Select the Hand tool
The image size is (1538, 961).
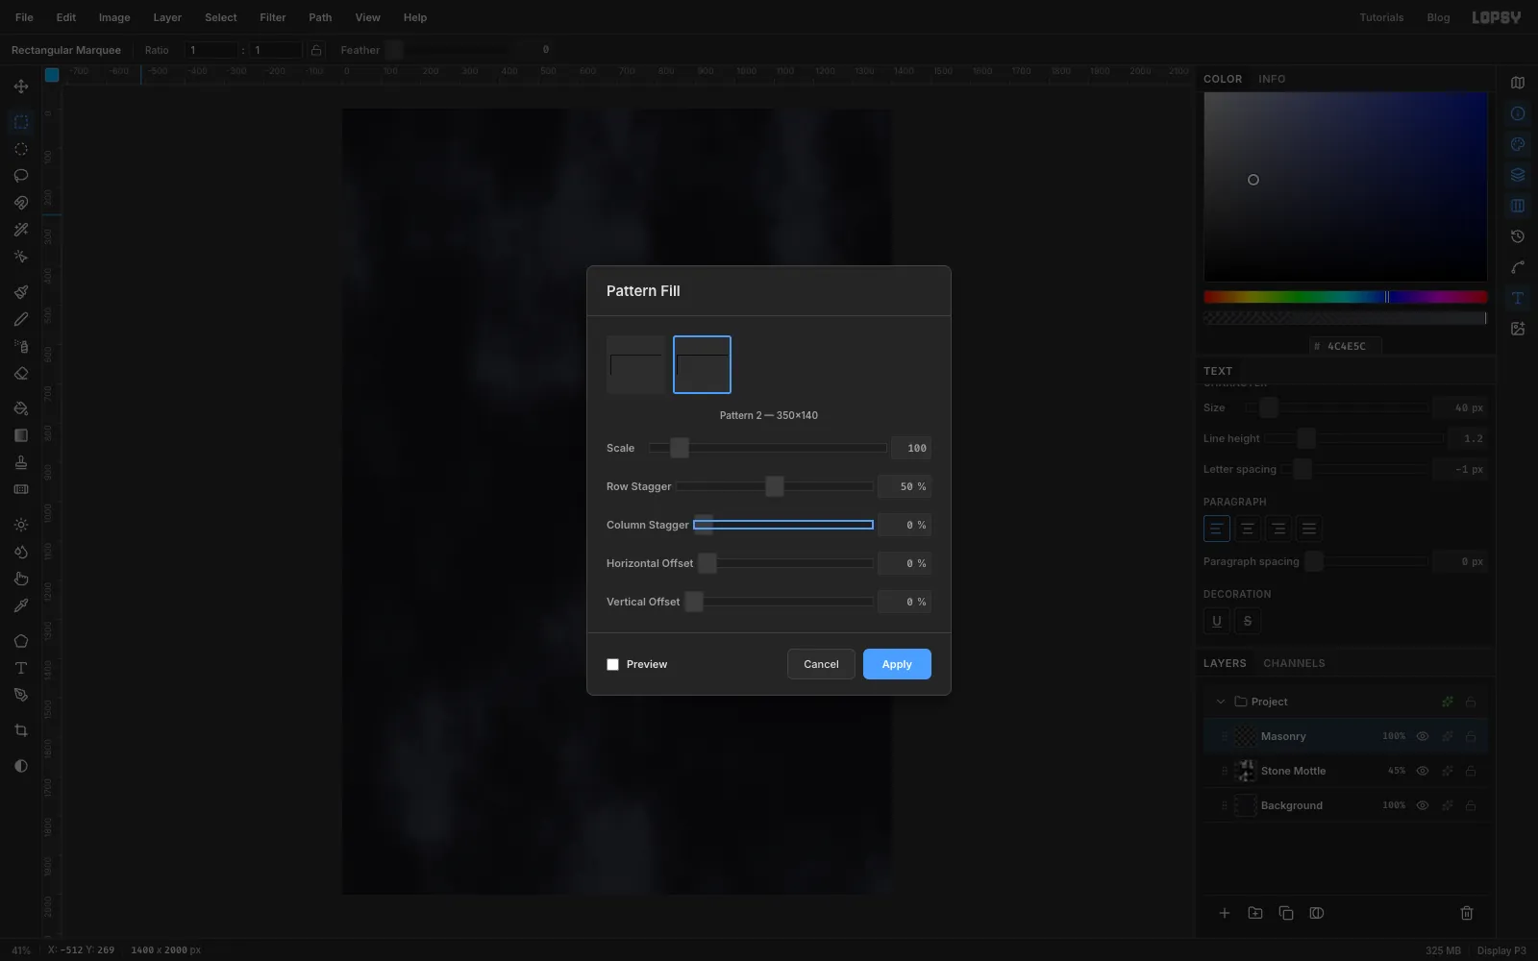click(20, 579)
